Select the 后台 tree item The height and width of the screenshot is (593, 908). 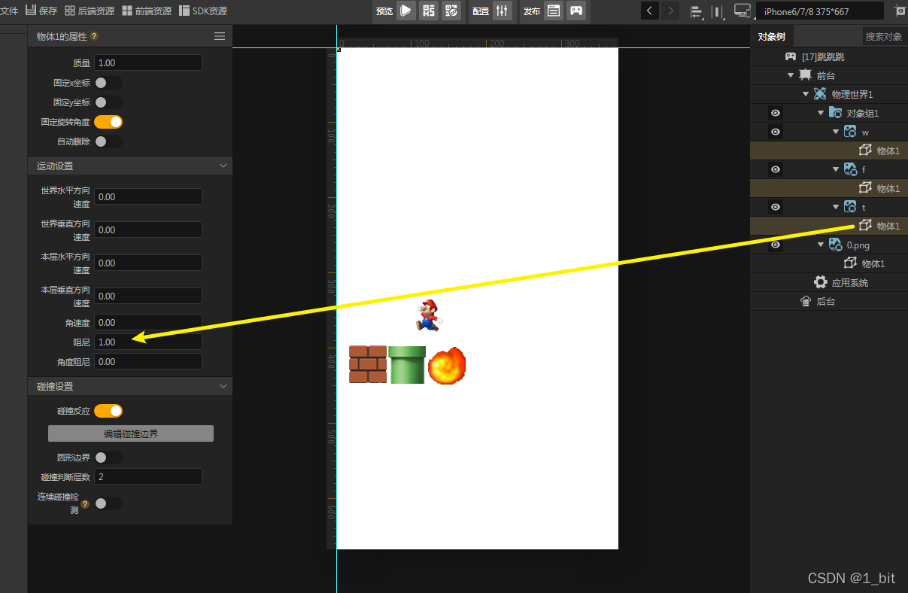pos(817,301)
